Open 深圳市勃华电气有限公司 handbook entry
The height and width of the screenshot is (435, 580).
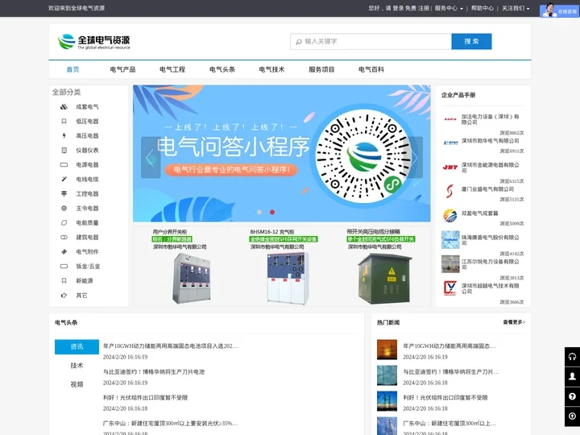tap(490, 141)
